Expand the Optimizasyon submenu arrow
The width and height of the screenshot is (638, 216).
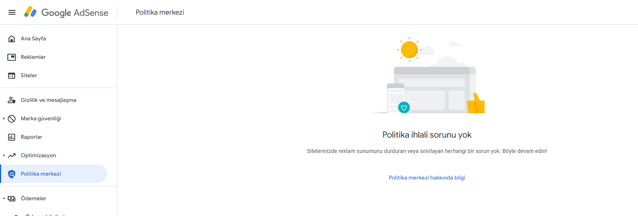4,155
